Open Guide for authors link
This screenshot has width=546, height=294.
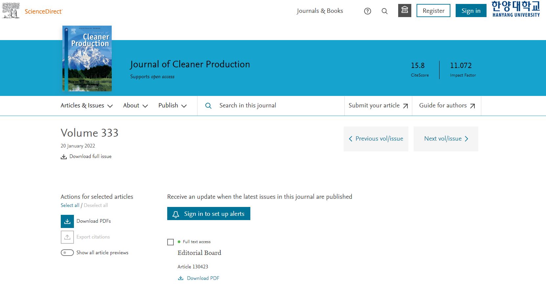pyautogui.click(x=447, y=106)
